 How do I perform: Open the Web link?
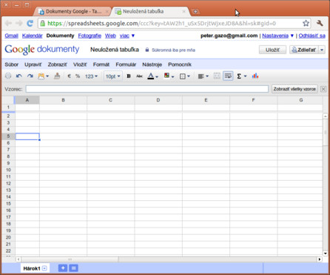(x=110, y=36)
